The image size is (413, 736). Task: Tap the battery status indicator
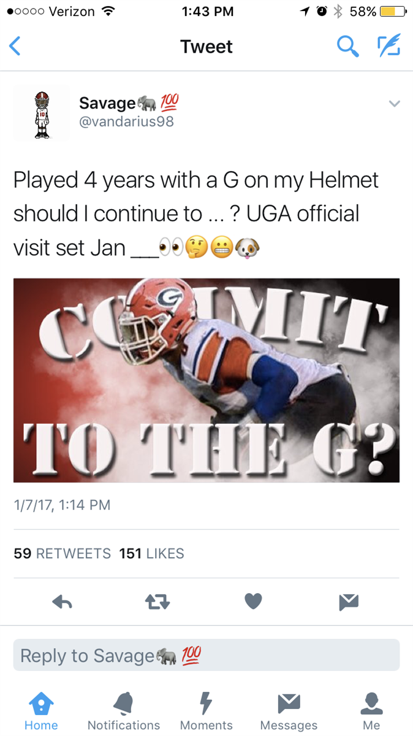point(393,12)
